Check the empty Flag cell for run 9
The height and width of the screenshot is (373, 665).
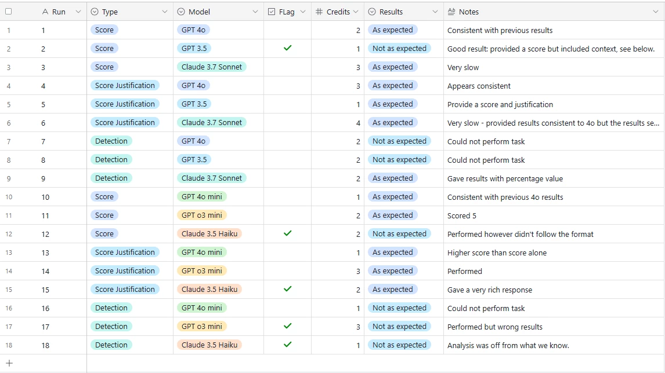tap(288, 178)
